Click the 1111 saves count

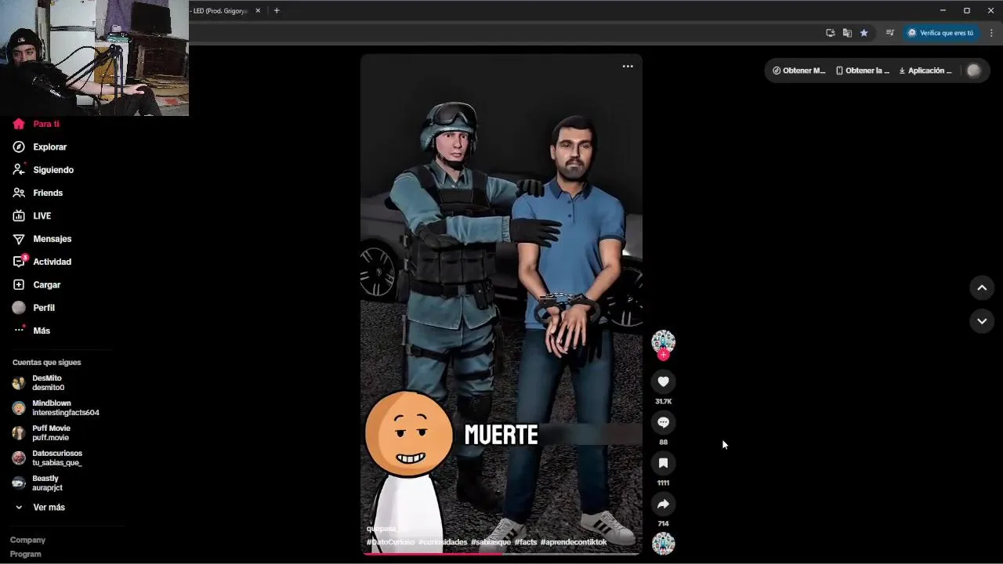coord(663,483)
